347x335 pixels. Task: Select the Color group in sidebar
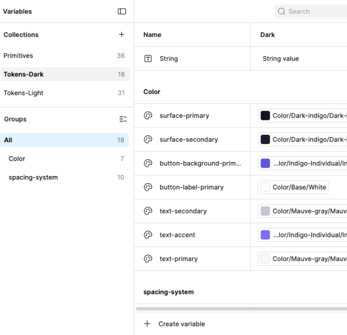click(64, 158)
